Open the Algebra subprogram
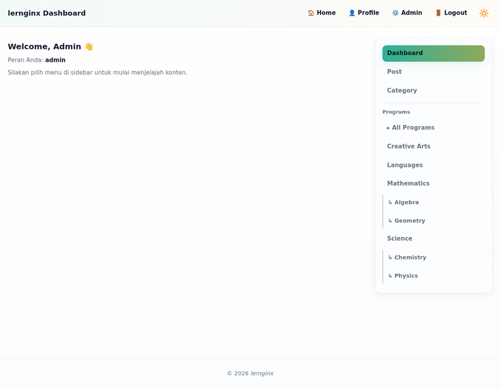Image resolution: width=500 pixels, height=387 pixels. (x=434, y=203)
